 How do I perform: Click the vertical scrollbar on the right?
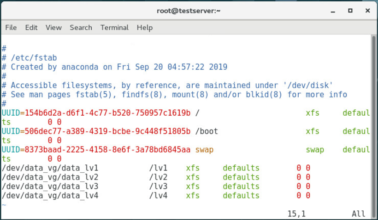[x=374, y=126]
